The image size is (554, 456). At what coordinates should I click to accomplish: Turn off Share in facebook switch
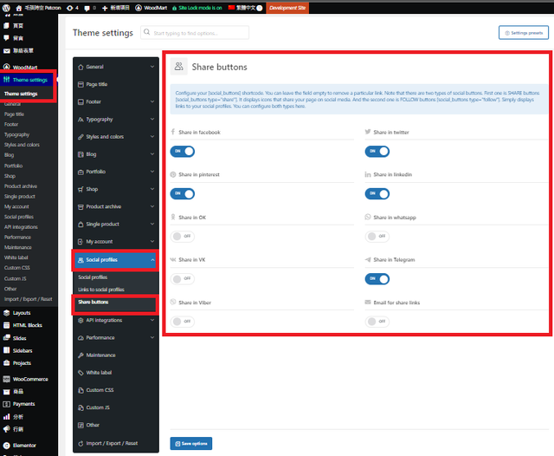[x=183, y=152]
